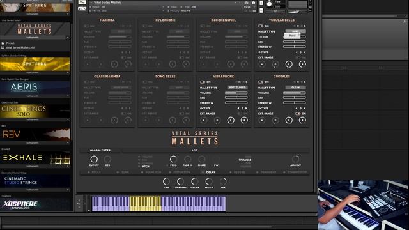Adjust the LFO Phase knob
This screenshot has height=230, width=409.
[202, 159]
